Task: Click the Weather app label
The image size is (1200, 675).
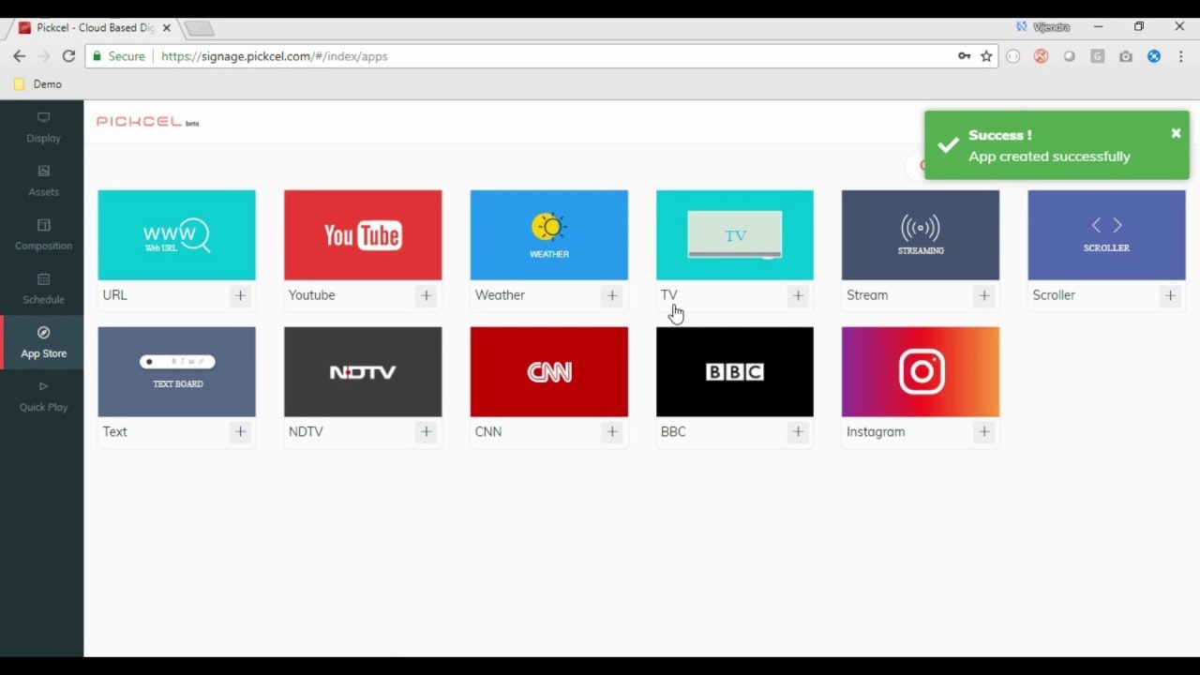Action: [500, 295]
